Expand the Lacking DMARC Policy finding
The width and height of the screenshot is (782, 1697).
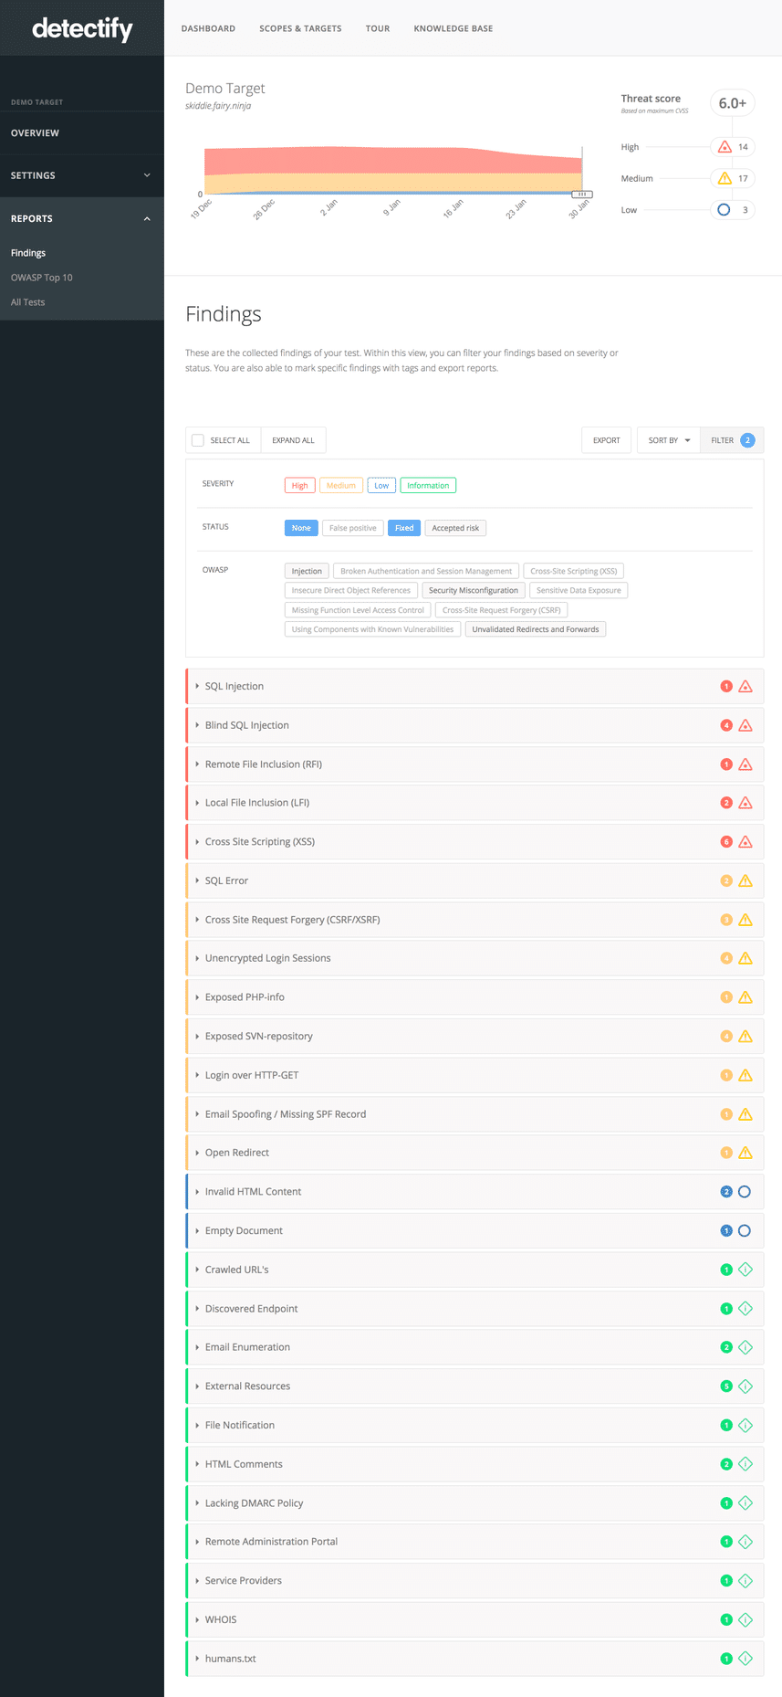(474, 1503)
